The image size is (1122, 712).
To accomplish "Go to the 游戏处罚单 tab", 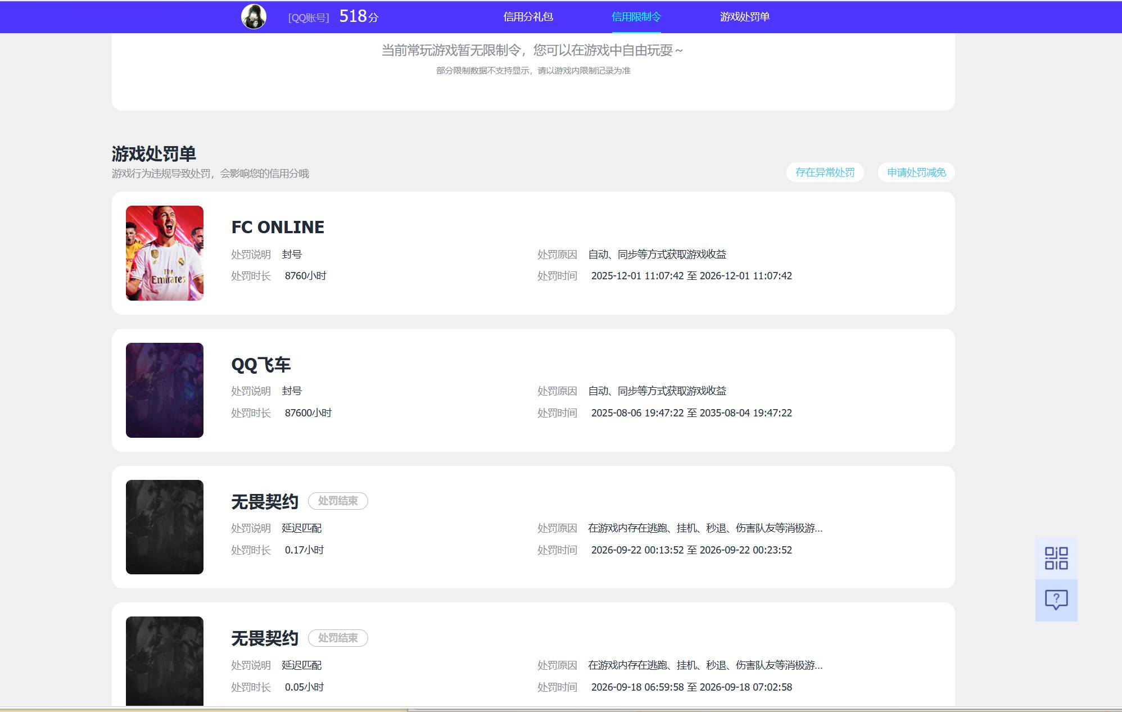I will [x=744, y=17].
